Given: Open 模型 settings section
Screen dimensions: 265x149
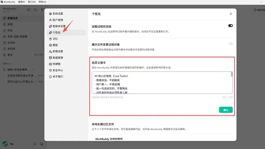Looking at the screenshot, I should click(x=66, y=45).
